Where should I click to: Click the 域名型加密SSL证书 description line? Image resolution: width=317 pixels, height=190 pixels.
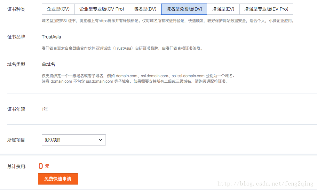pos(168,21)
